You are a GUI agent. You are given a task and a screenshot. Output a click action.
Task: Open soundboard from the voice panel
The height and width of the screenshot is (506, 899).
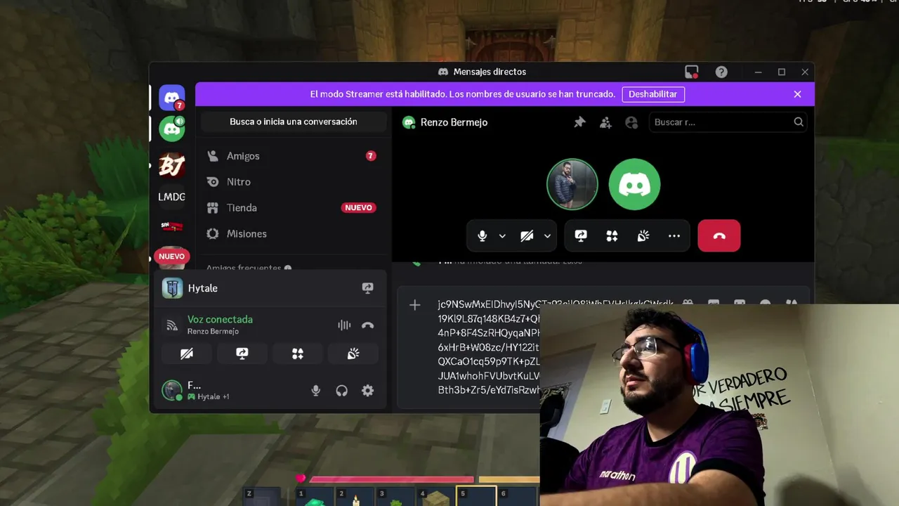tap(353, 354)
